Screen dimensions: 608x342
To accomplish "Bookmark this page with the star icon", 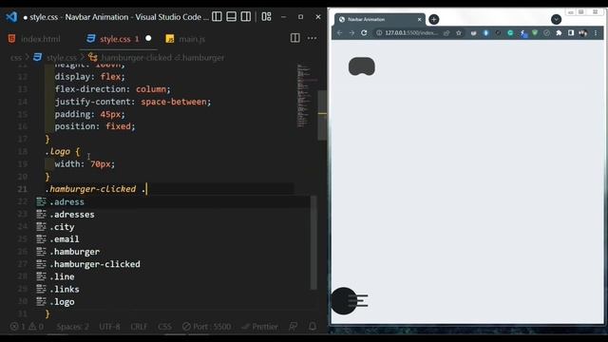I will (x=459, y=33).
